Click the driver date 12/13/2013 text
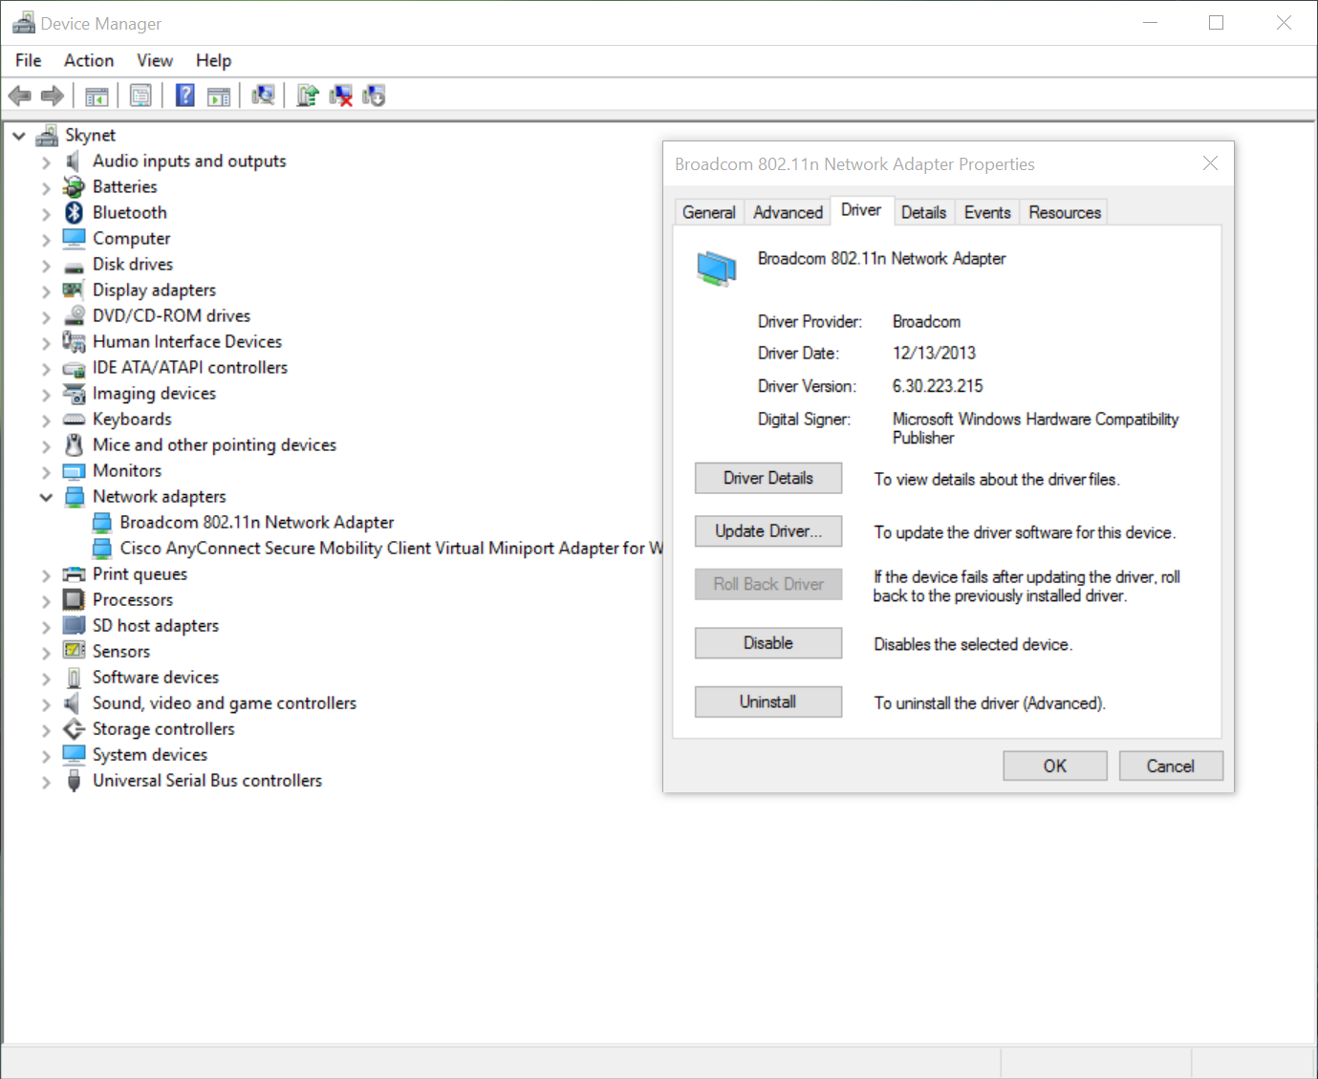The height and width of the screenshot is (1079, 1318). click(934, 353)
